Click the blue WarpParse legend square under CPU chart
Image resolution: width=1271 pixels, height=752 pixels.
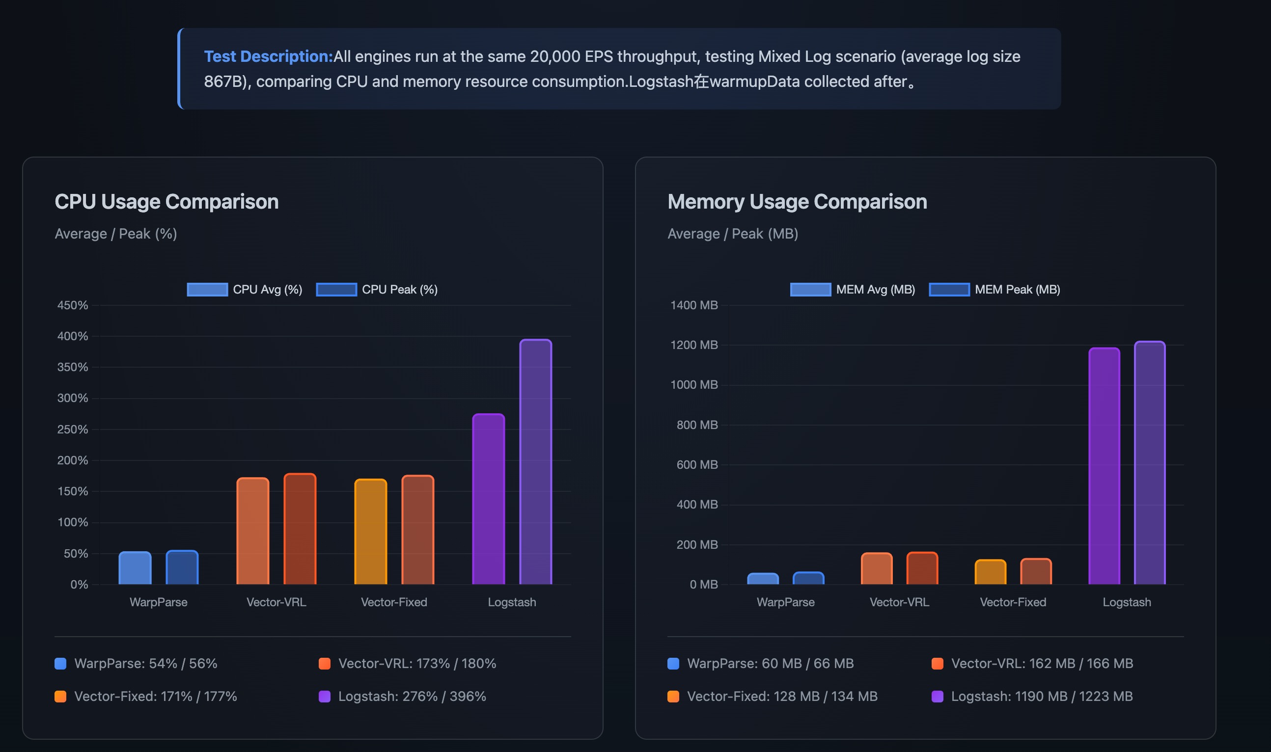click(x=60, y=663)
